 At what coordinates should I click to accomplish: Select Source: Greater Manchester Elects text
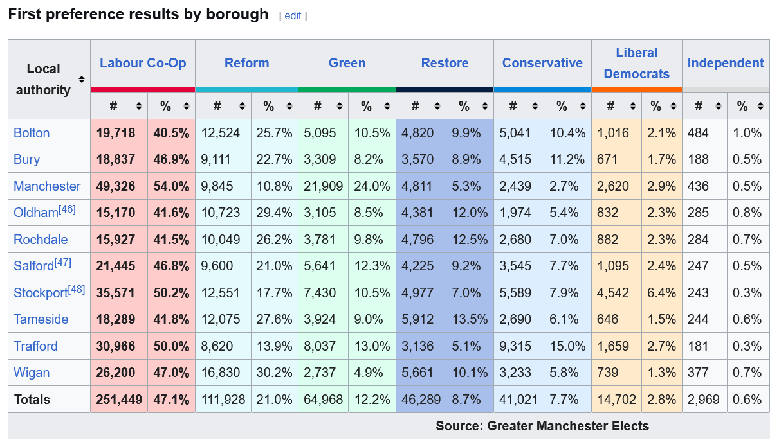[x=542, y=426]
